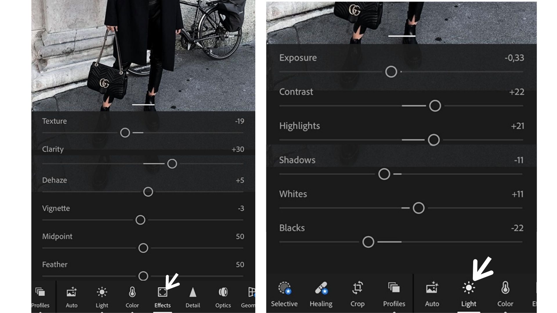Tap the panel drag handle above Texture
557x313 pixels.
(x=143, y=105)
